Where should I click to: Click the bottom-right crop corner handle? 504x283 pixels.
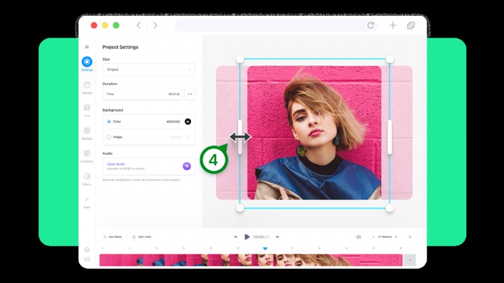pos(389,208)
